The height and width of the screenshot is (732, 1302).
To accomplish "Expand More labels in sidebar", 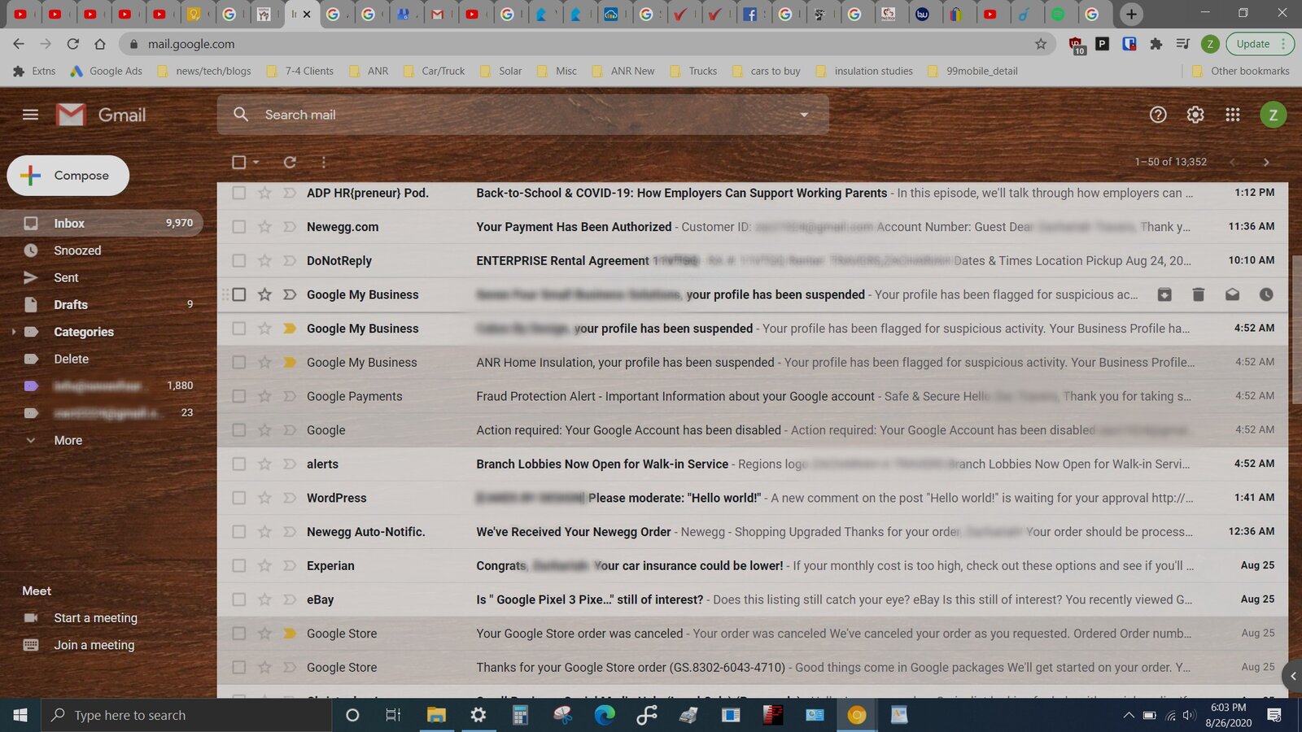I will pos(68,440).
